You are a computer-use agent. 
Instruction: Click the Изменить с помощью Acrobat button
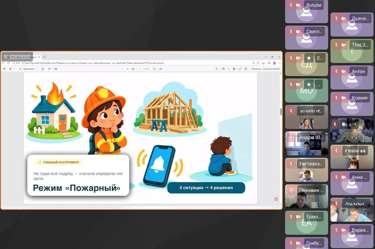[x=266, y=69]
